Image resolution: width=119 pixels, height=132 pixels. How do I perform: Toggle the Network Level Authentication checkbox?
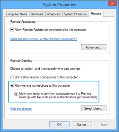click(x=16, y=94)
